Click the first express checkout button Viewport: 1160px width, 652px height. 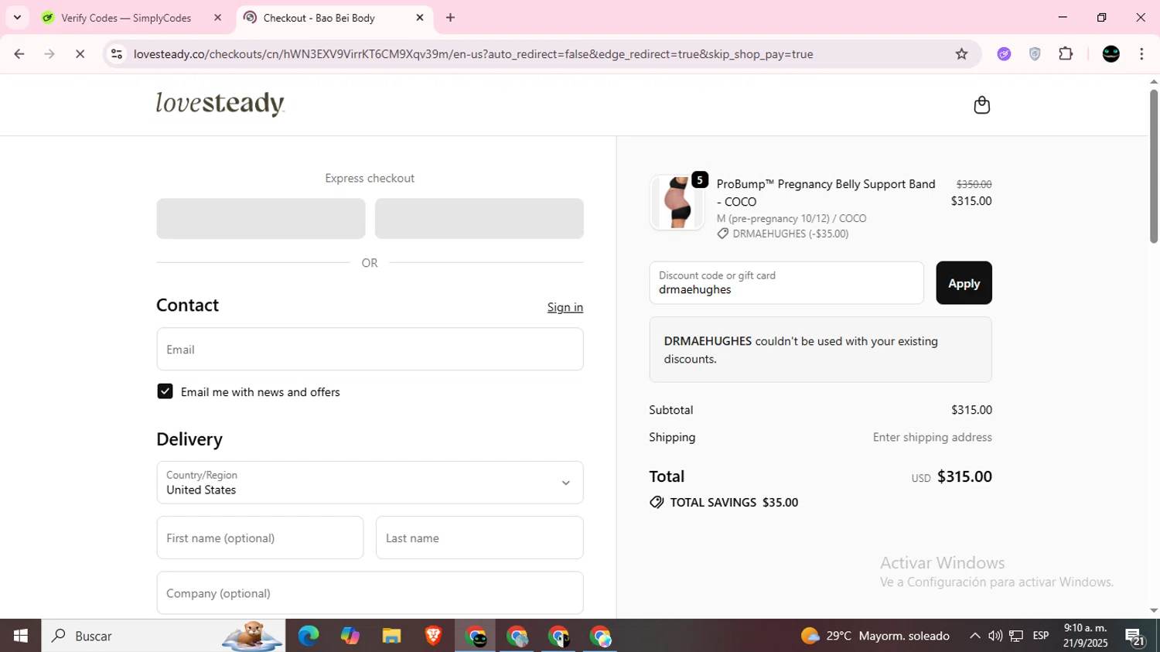coord(261,218)
